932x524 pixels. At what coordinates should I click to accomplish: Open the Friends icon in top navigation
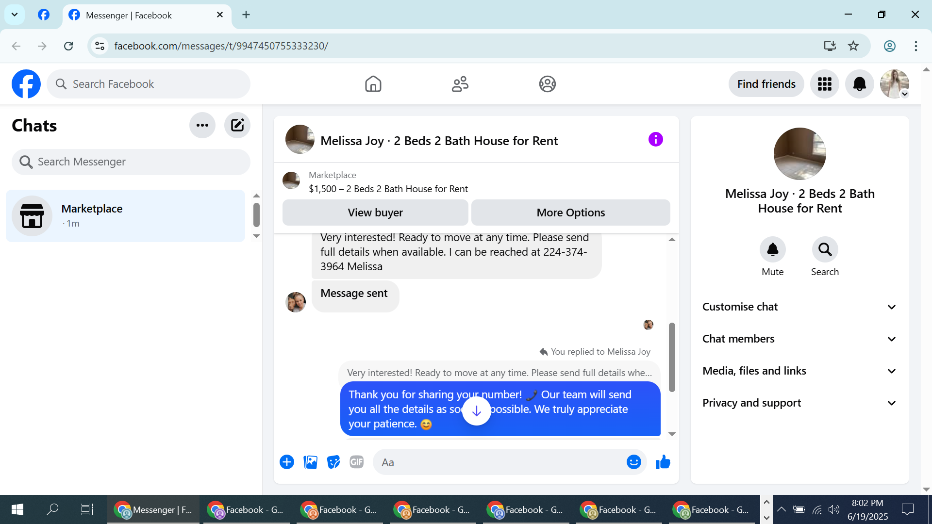(x=460, y=84)
